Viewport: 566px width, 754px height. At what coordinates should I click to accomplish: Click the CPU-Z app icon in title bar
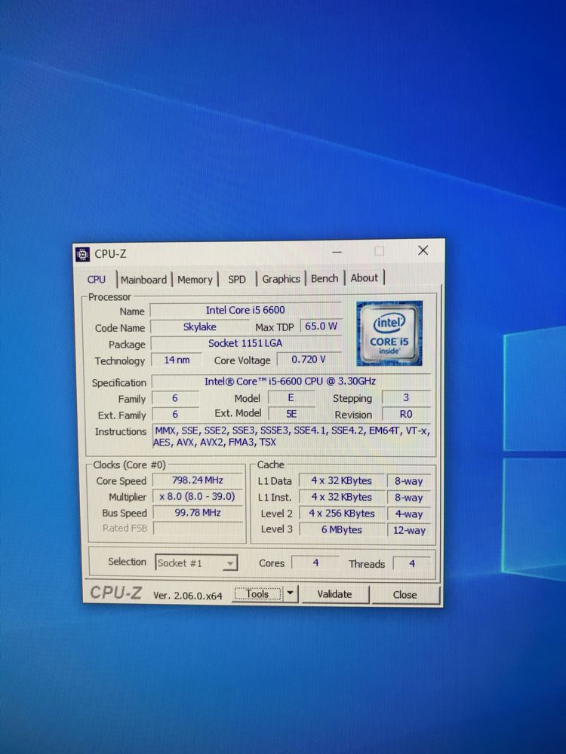pyautogui.click(x=83, y=254)
